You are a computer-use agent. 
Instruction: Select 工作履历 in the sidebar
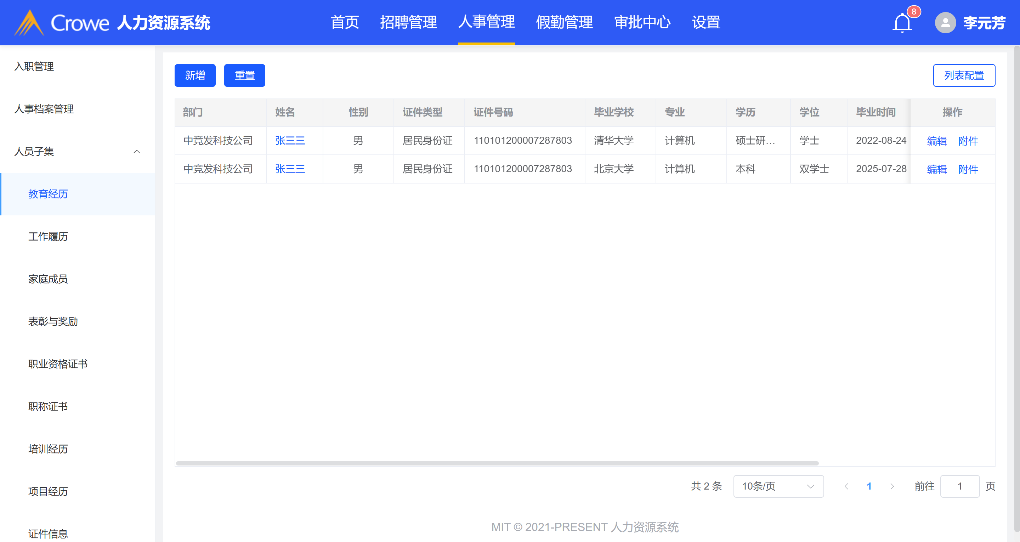coord(48,237)
